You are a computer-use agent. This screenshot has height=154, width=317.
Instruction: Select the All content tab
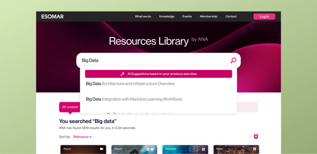[70, 107]
